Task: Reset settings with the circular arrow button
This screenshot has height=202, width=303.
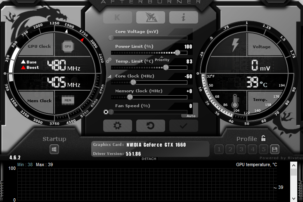Action: point(151,126)
